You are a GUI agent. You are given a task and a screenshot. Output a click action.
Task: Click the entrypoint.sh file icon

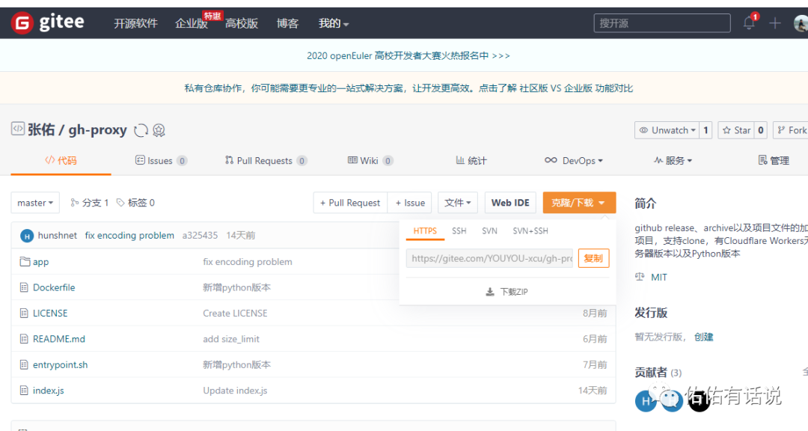(x=24, y=364)
